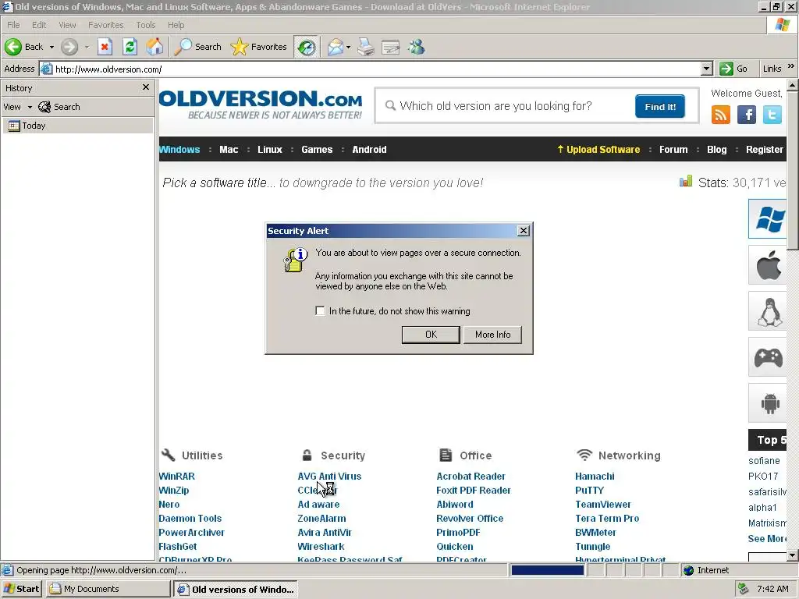The image size is (799, 599).
Task: Open the File menu
Action: [x=13, y=25]
